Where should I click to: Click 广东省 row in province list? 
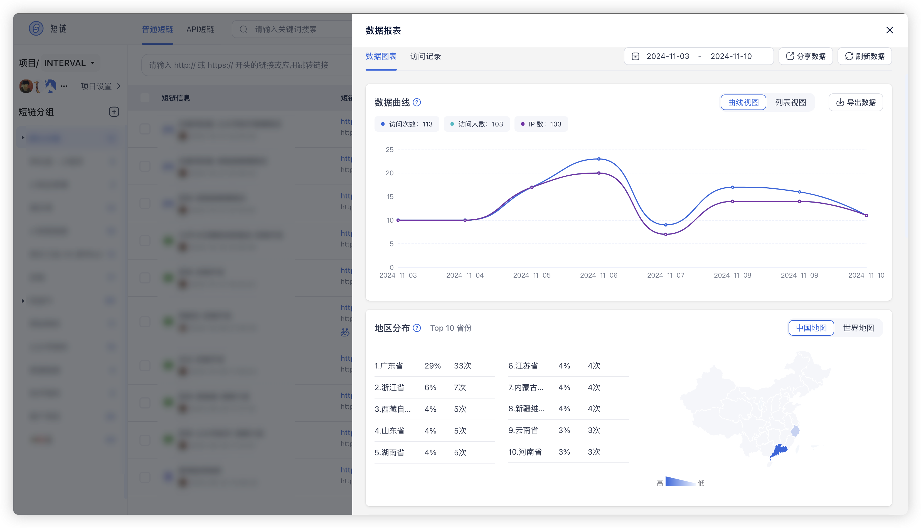(435, 366)
